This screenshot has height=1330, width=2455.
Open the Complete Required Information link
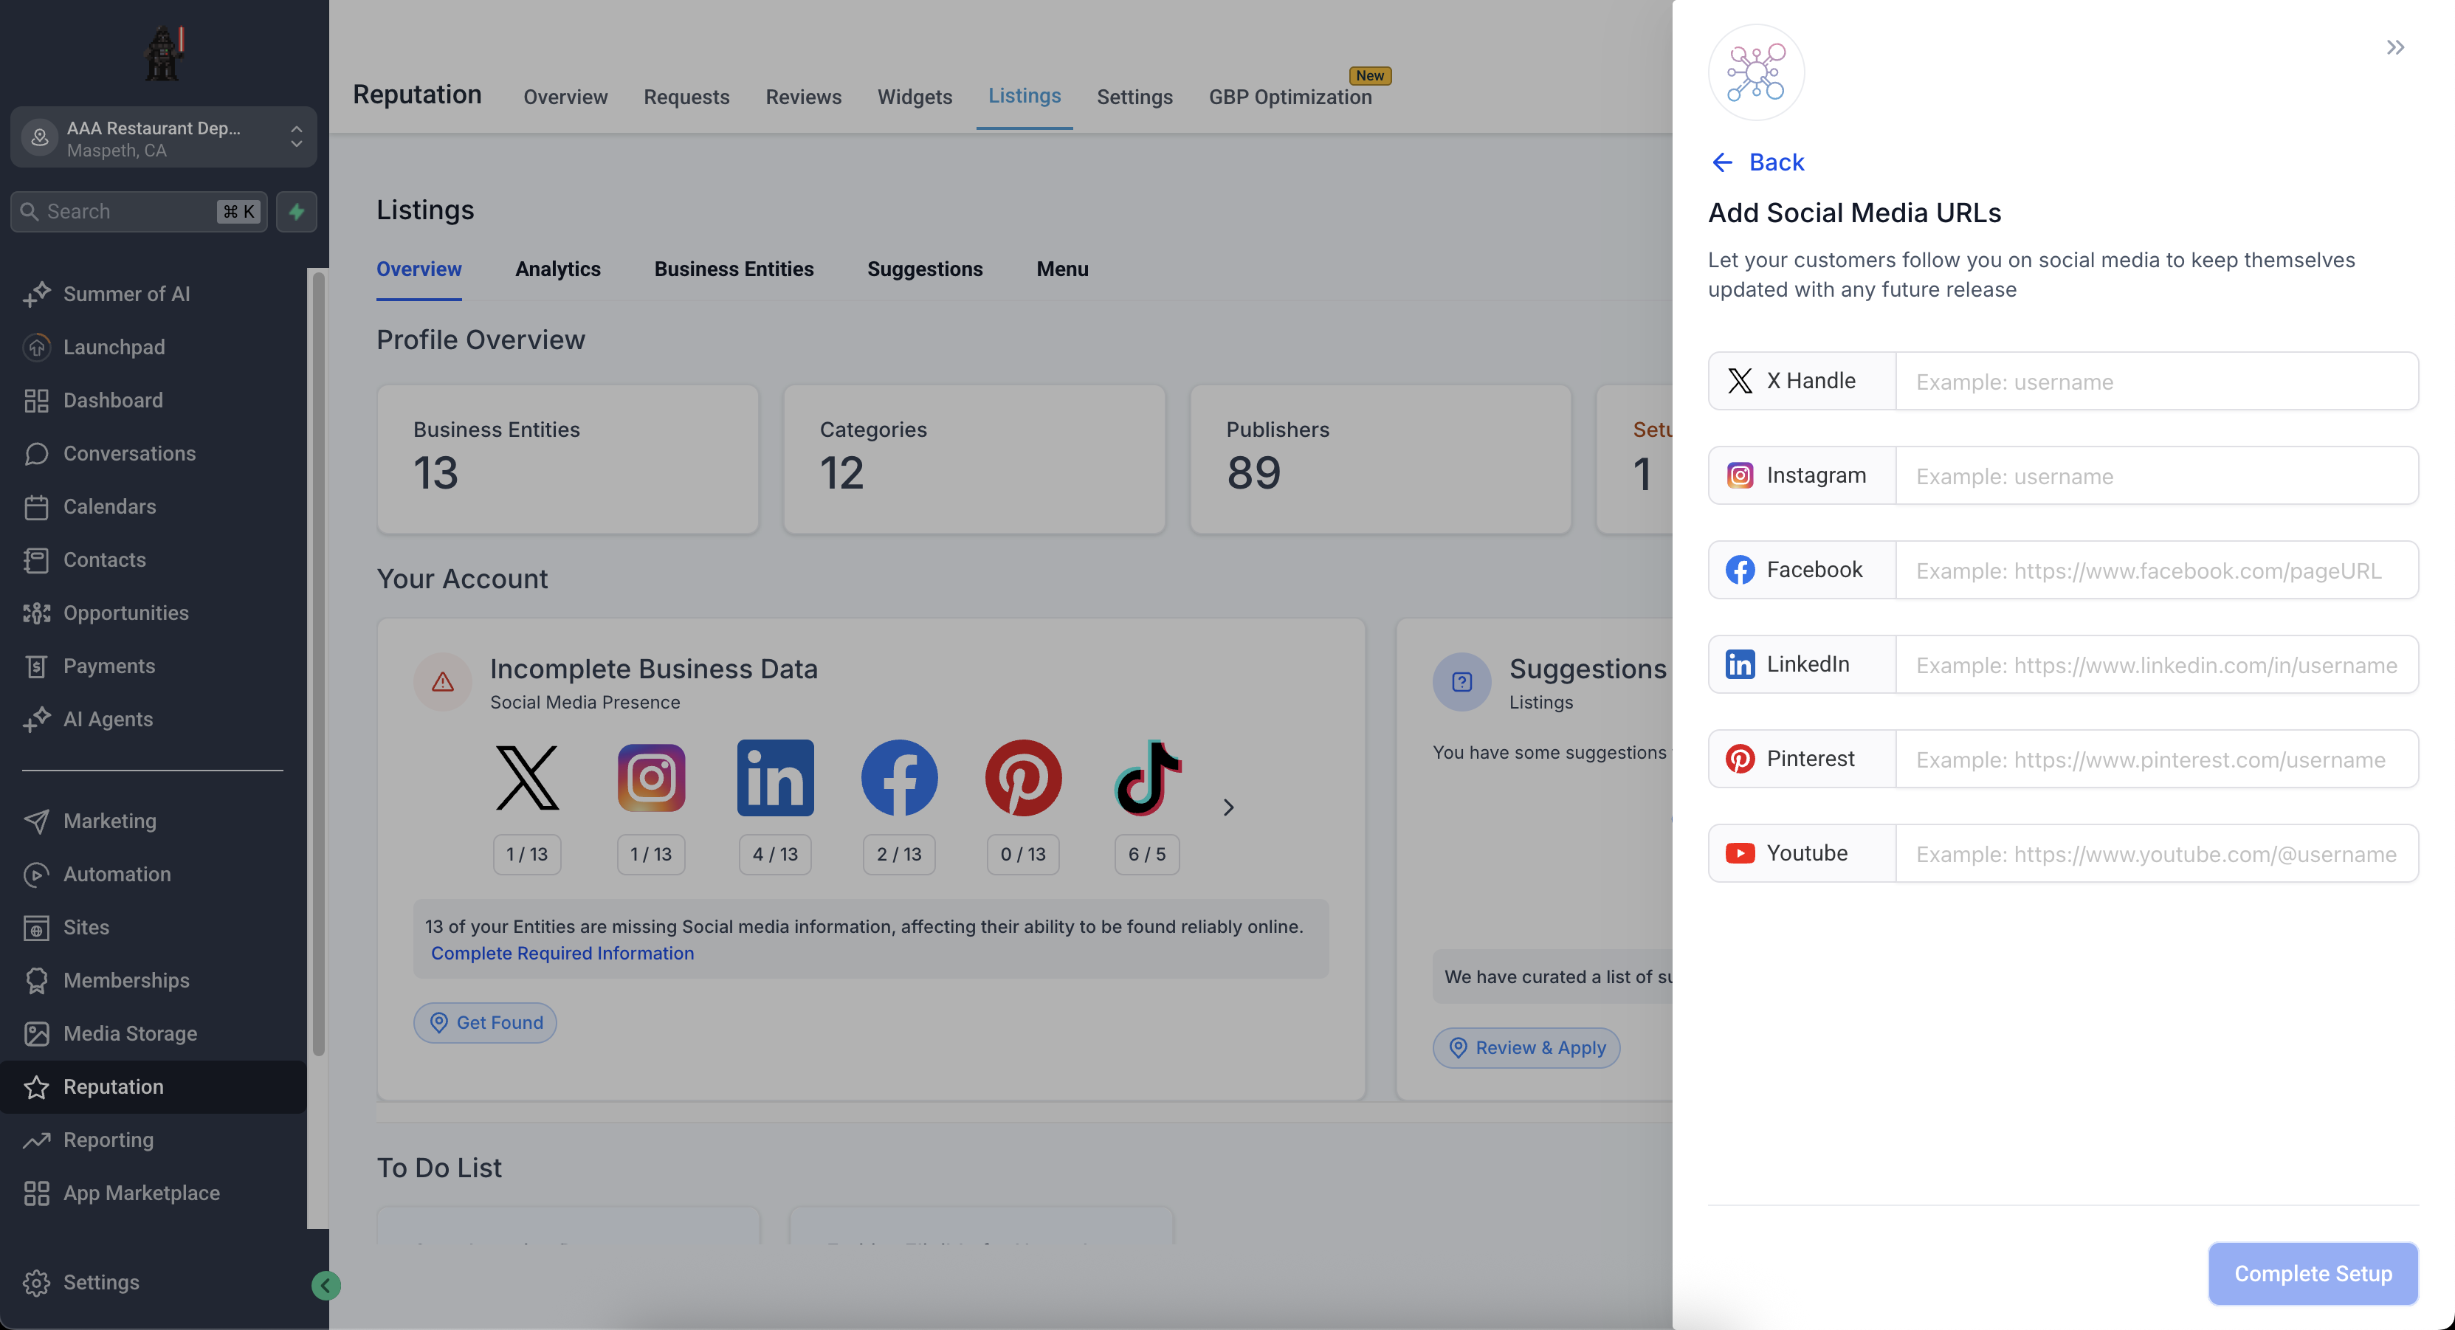(561, 953)
